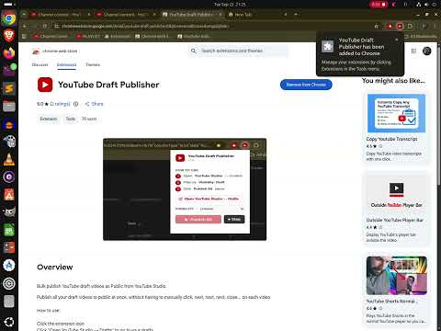
Task: Bookmark this page with the star icon
Action: coord(377,27)
